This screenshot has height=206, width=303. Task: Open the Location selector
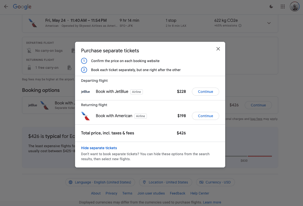[165, 182]
